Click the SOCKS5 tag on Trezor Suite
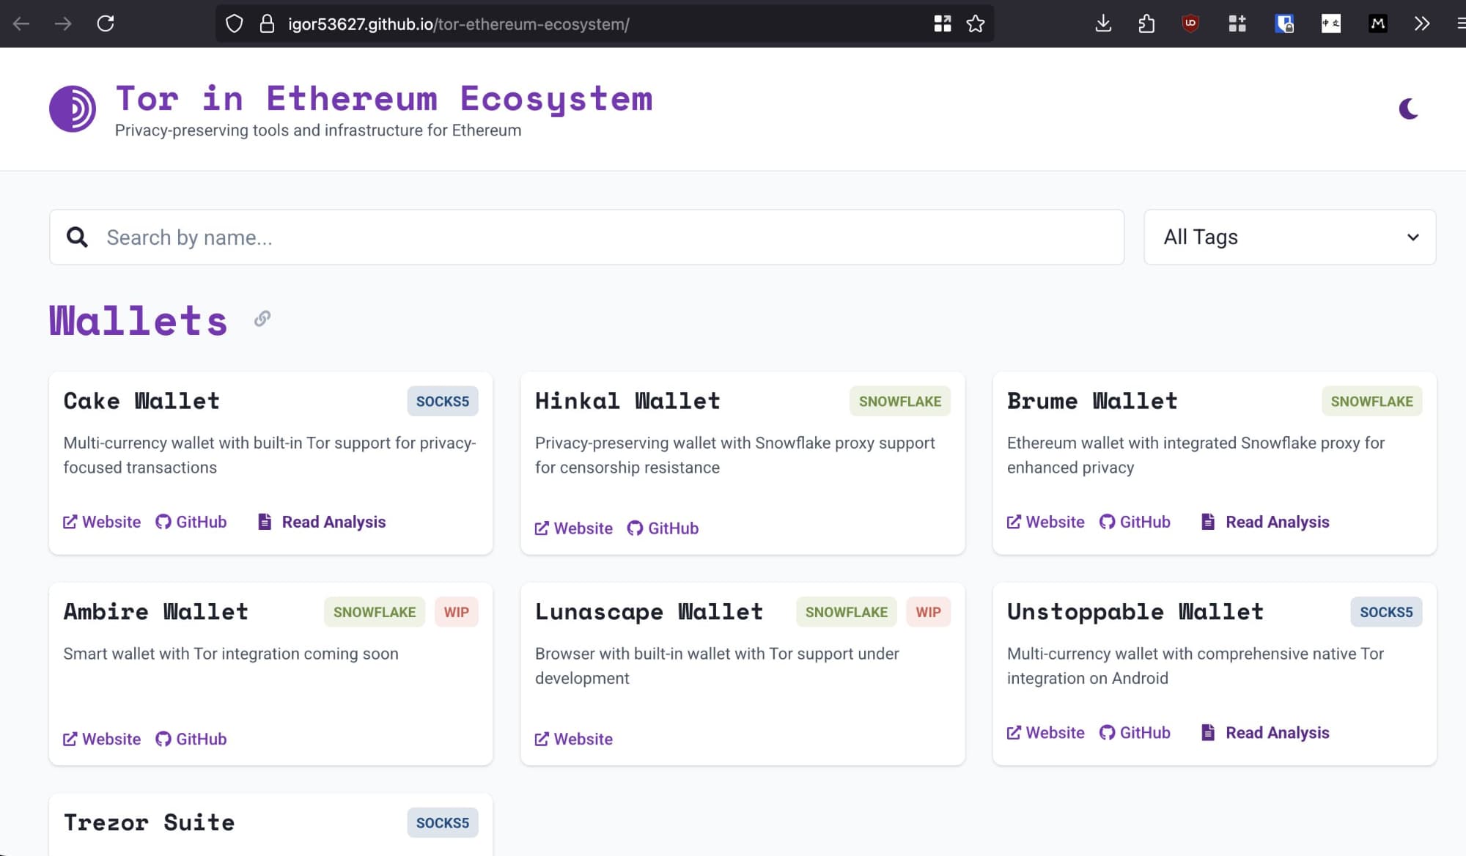The width and height of the screenshot is (1466, 856). click(442, 823)
